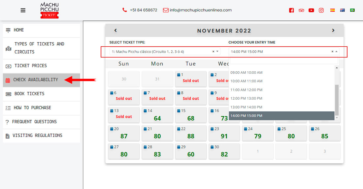
Task: Select November 24 with 79 tickets
Action: 258,133
